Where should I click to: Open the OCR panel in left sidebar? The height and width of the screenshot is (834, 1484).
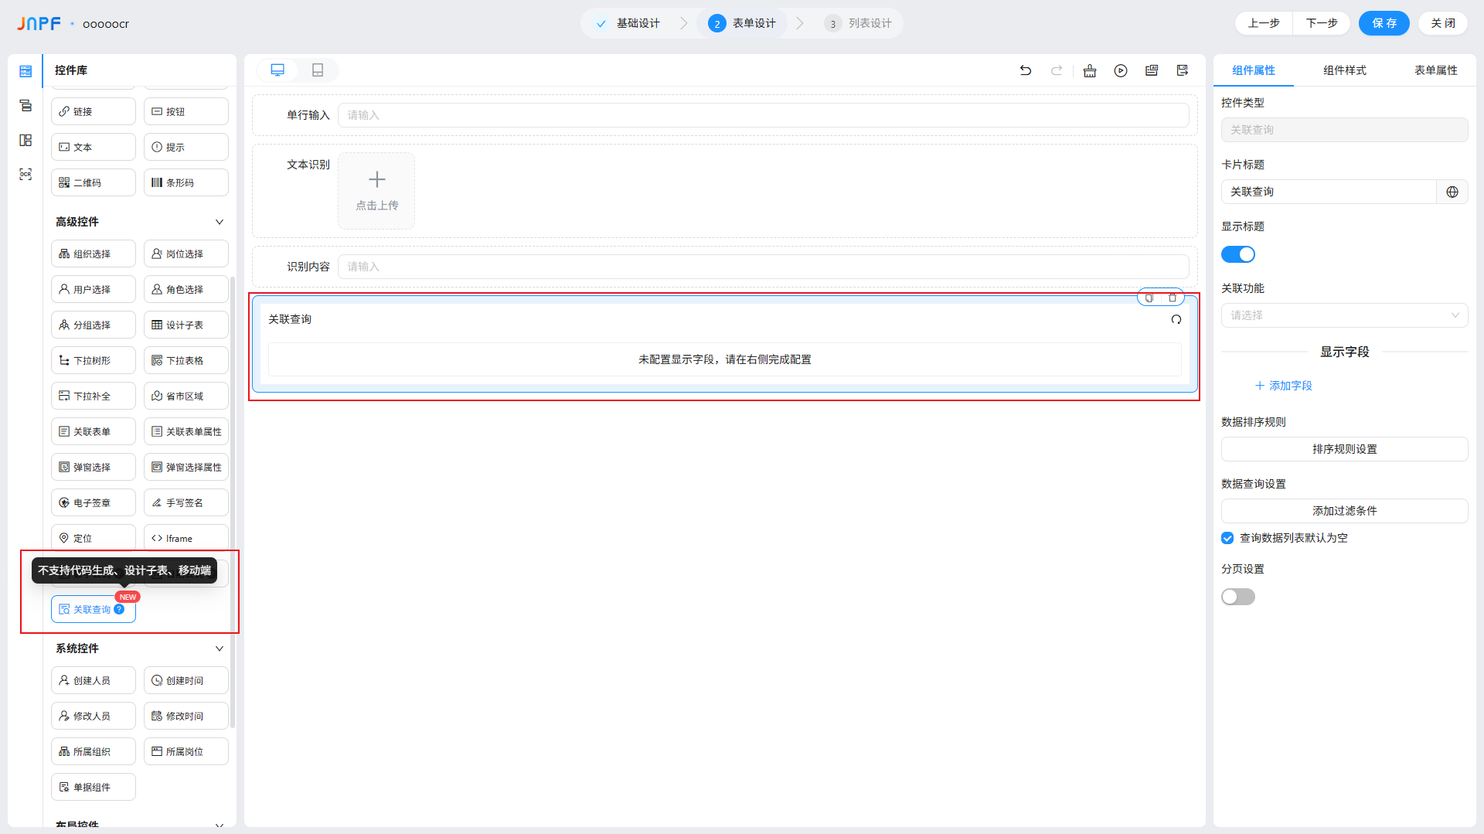tap(26, 175)
